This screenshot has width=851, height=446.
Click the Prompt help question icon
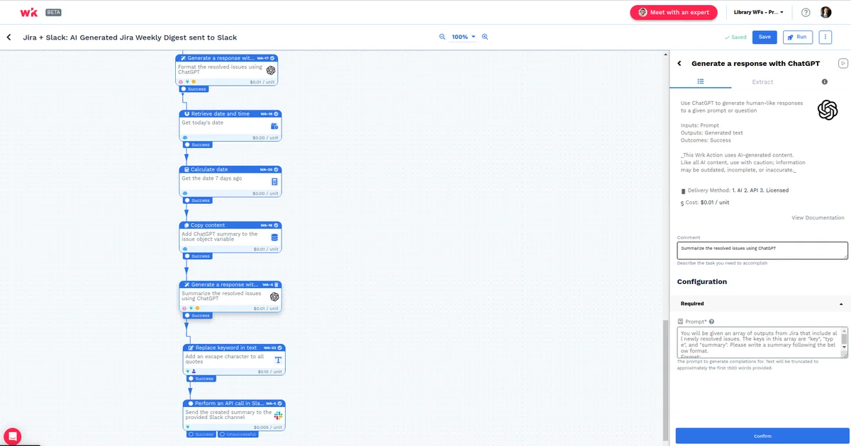click(x=711, y=321)
